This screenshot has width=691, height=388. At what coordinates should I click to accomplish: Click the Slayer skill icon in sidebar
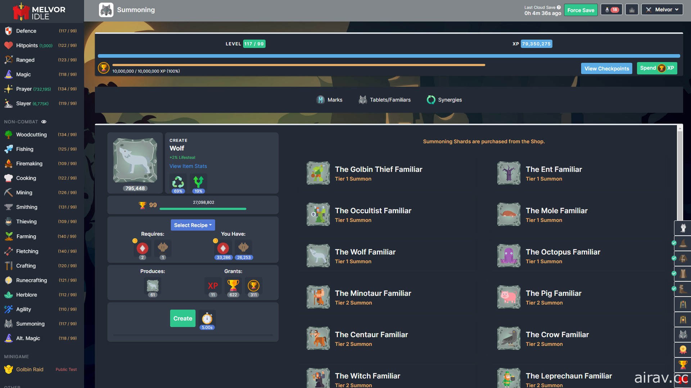pos(8,104)
